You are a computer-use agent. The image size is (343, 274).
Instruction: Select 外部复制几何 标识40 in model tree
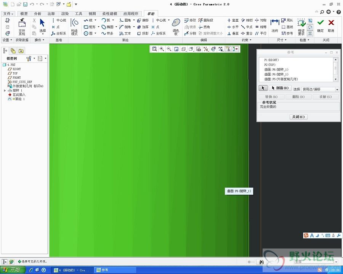click(x=26, y=86)
